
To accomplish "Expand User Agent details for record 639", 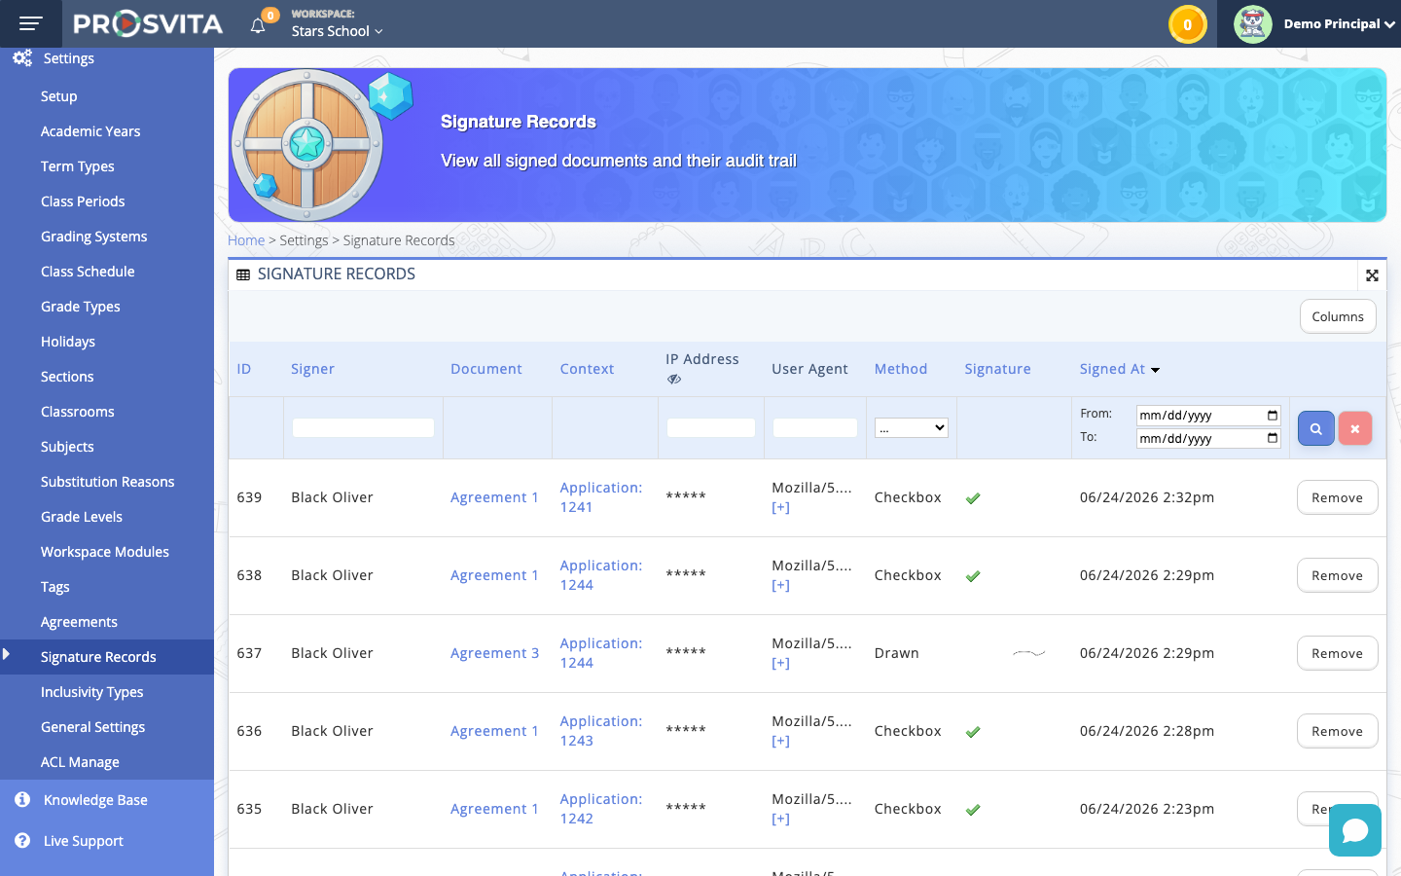I will [x=780, y=507].
